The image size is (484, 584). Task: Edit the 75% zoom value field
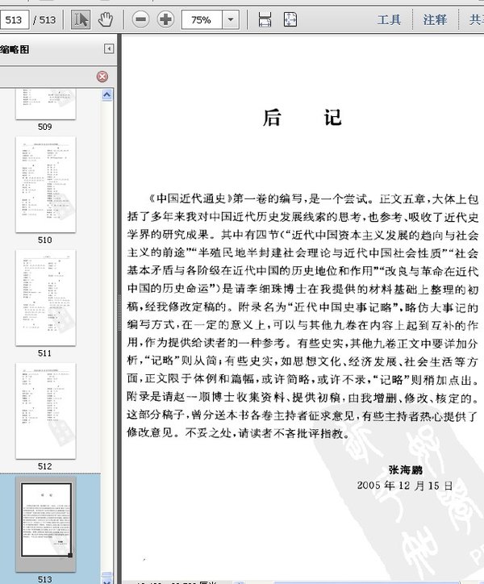coord(202,19)
